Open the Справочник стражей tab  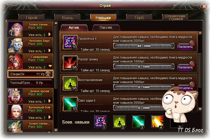[175, 18]
